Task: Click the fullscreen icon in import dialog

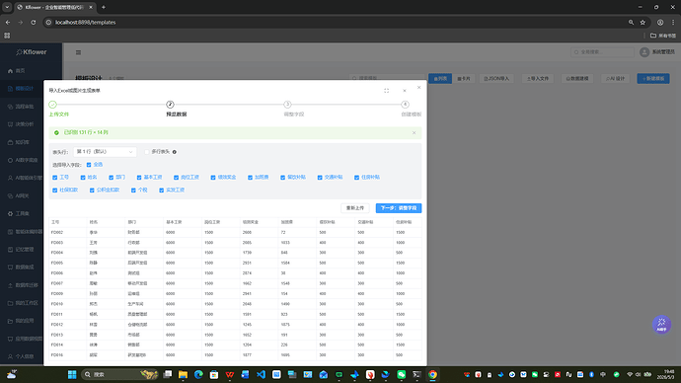Action: 387,91
